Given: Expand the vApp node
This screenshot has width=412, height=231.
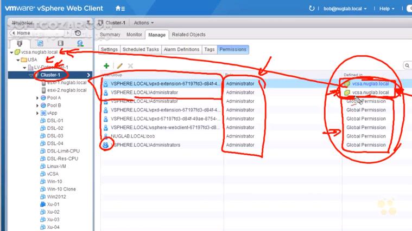Looking at the screenshot, I should [x=37, y=113].
